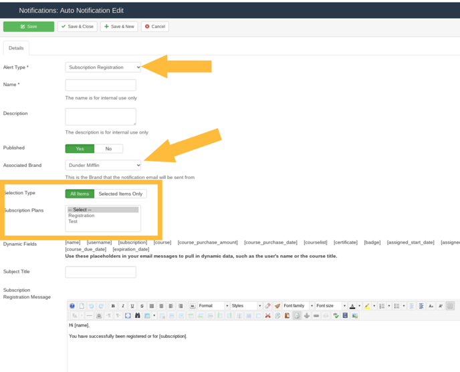Click the Description text area
Screen dimensions: 460x372
click(x=100, y=117)
